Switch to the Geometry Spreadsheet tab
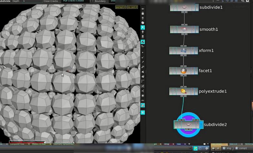Viewport: 253px width, 153px height. coord(64,144)
